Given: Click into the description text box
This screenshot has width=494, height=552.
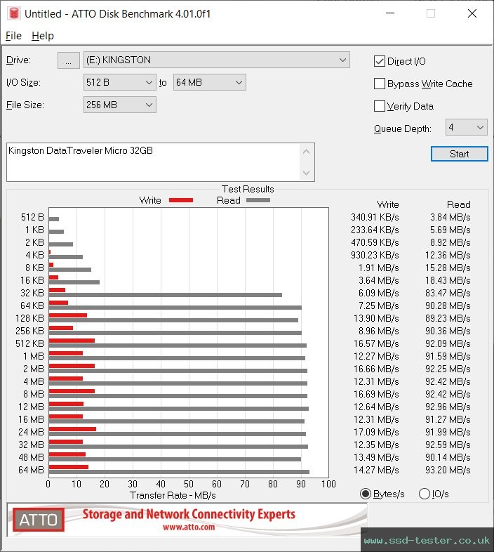Looking at the screenshot, I should pos(153,162).
